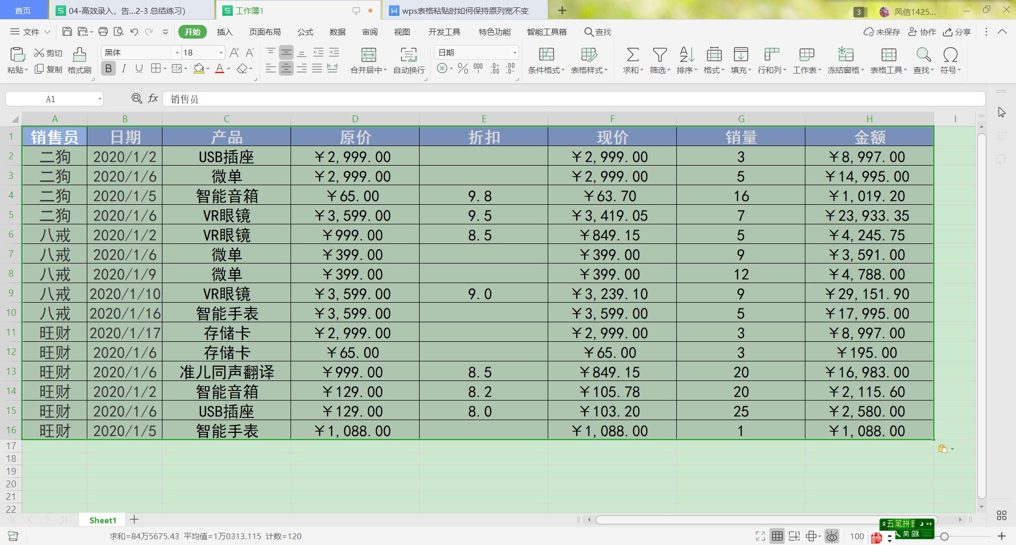Viewport: 1016px width, 545px height.
Task: Click the Sort (排序) icon
Action: (x=687, y=54)
